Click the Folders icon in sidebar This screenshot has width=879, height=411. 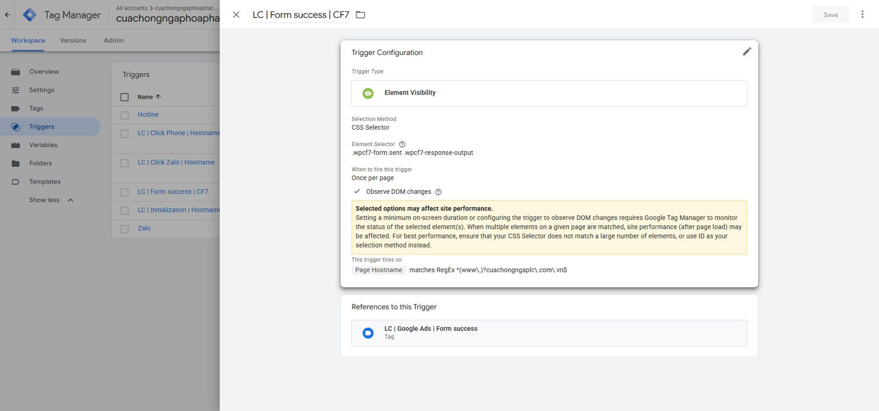(15, 164)
